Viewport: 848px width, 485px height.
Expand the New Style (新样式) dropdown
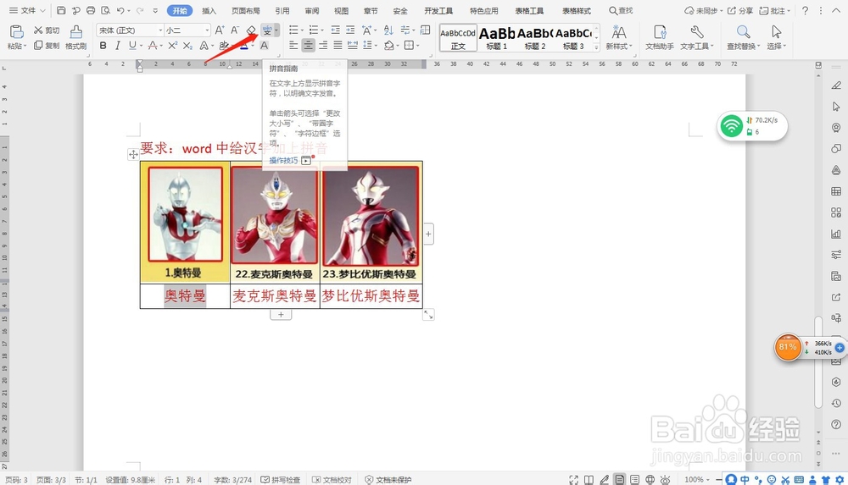(x=630, y=47)
